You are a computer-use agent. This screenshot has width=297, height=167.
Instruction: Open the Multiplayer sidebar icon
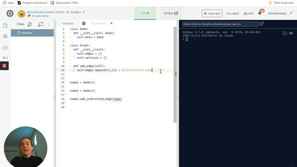point(5,47)
